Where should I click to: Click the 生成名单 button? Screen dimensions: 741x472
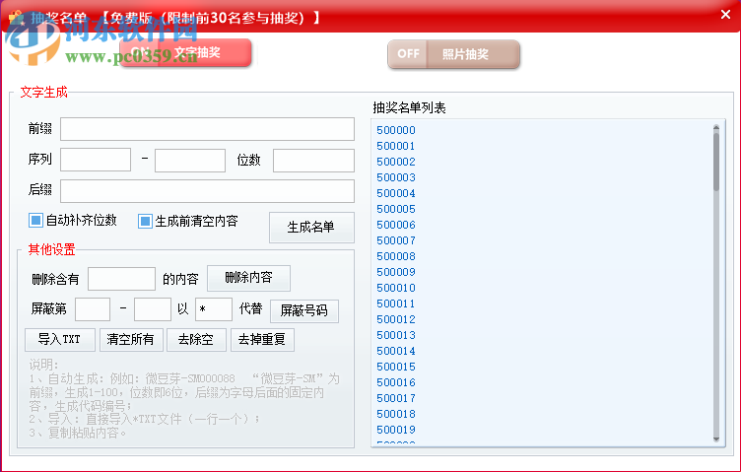pos(311,228)
